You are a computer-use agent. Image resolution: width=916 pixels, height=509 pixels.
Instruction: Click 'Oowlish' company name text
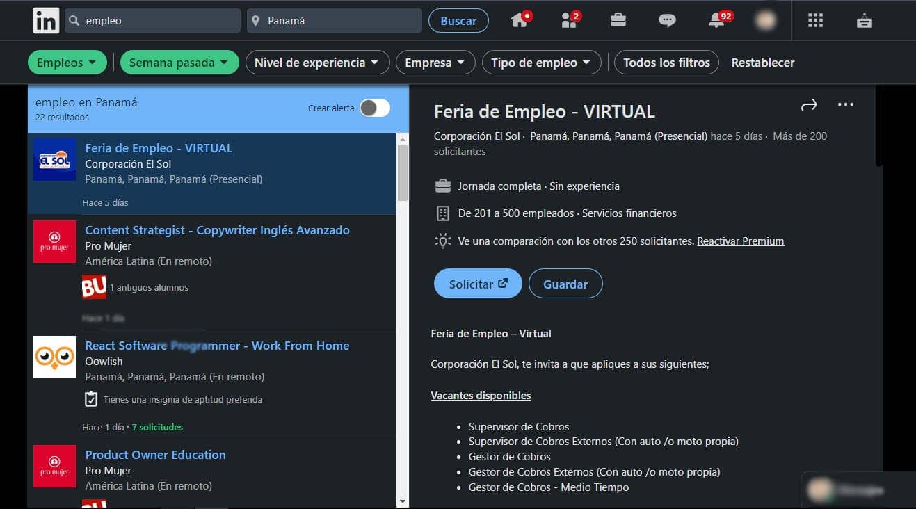[x=104, y=362]
